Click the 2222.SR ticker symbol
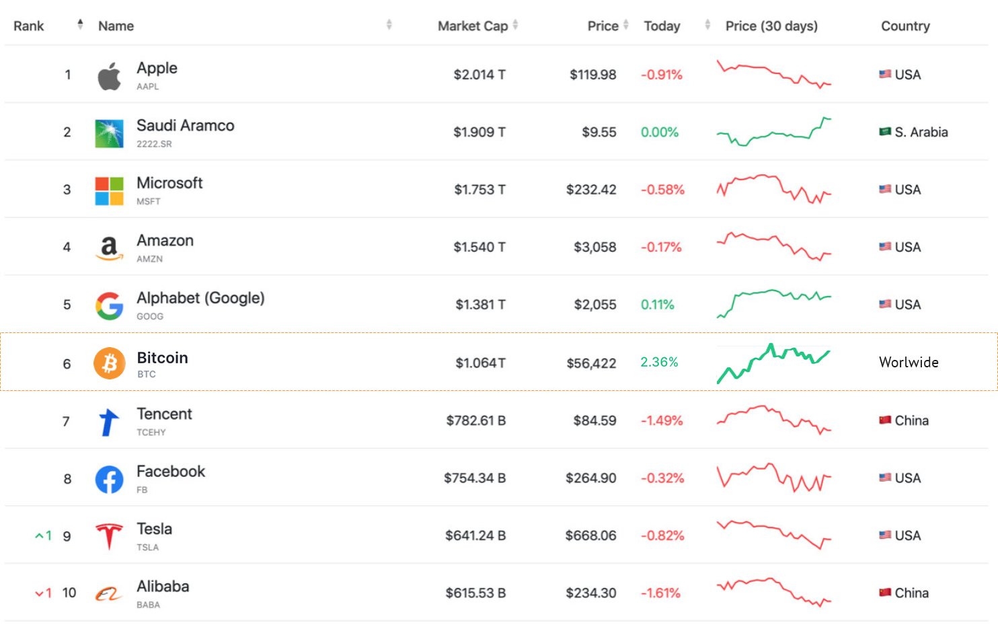998x627 pixels. coord(154,144)
